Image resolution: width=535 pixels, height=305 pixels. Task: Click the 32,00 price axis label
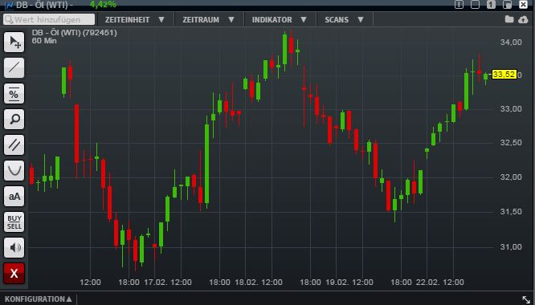(x=511, y=177)
